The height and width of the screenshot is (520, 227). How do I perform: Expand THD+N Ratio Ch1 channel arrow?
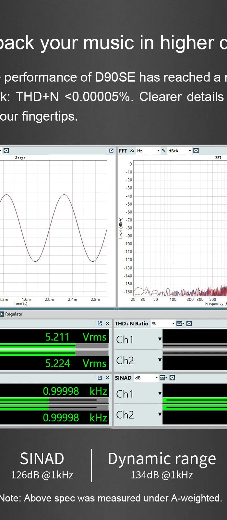coord(160,339)
